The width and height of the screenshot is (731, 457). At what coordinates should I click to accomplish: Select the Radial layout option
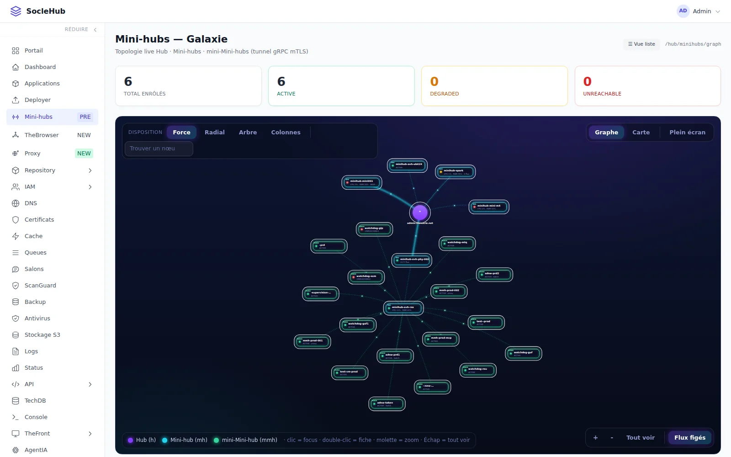(215, 133)
